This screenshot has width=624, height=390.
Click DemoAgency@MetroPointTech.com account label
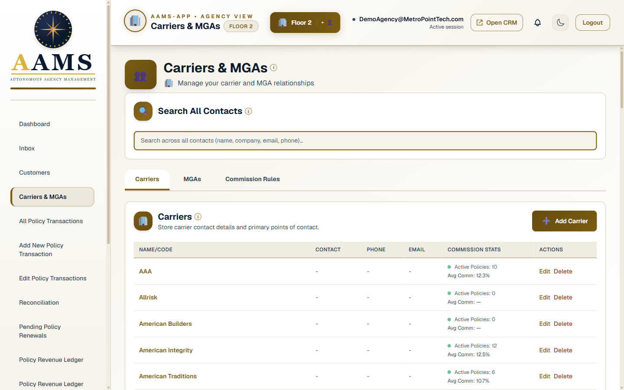pyautogui.click(x=411, y=19)
